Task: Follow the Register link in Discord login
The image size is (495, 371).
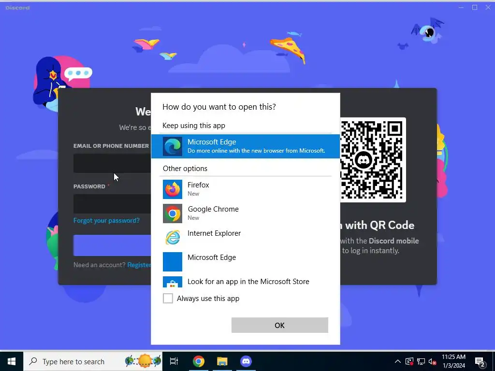Action: [139, 265]
